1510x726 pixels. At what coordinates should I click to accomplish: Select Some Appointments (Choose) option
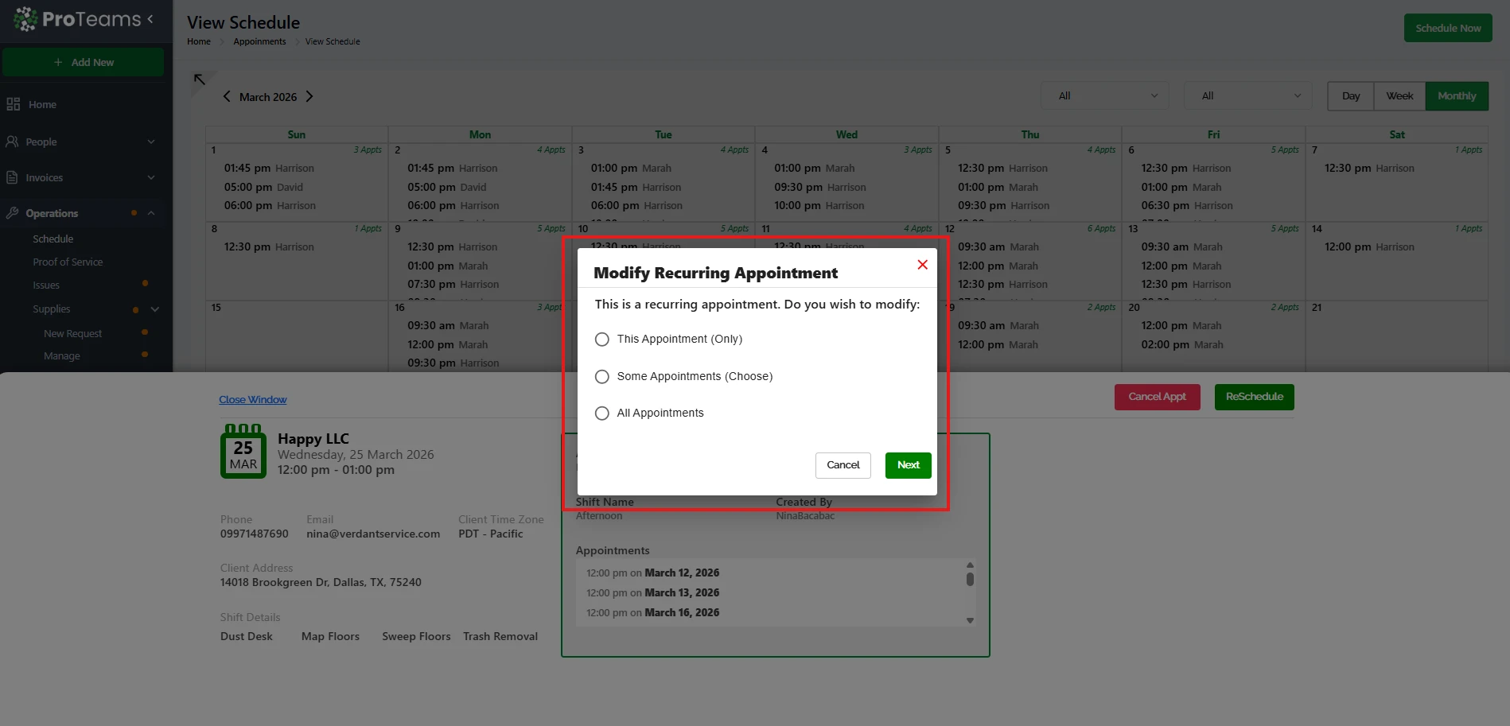click(602, 377)
